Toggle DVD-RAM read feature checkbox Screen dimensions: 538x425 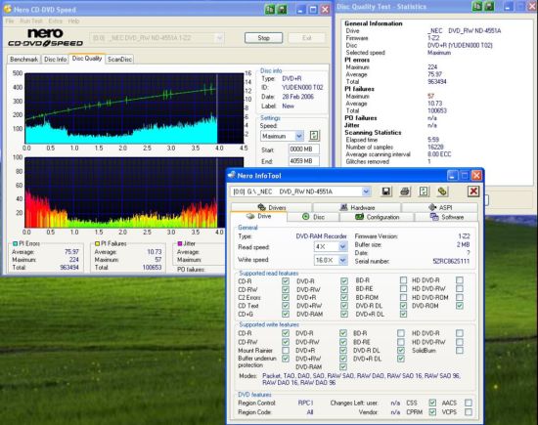point(344,314)
